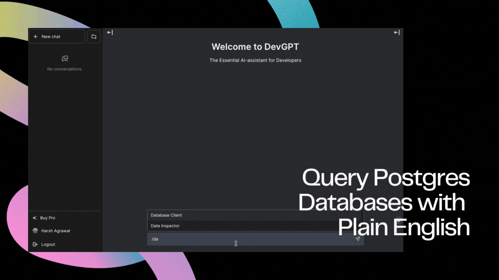Click the Harsh Agrawal profile avatar
This screenshot has height=280, width=499.
click(x=35, y=231)
